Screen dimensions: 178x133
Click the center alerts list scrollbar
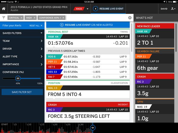click(132, 38)
